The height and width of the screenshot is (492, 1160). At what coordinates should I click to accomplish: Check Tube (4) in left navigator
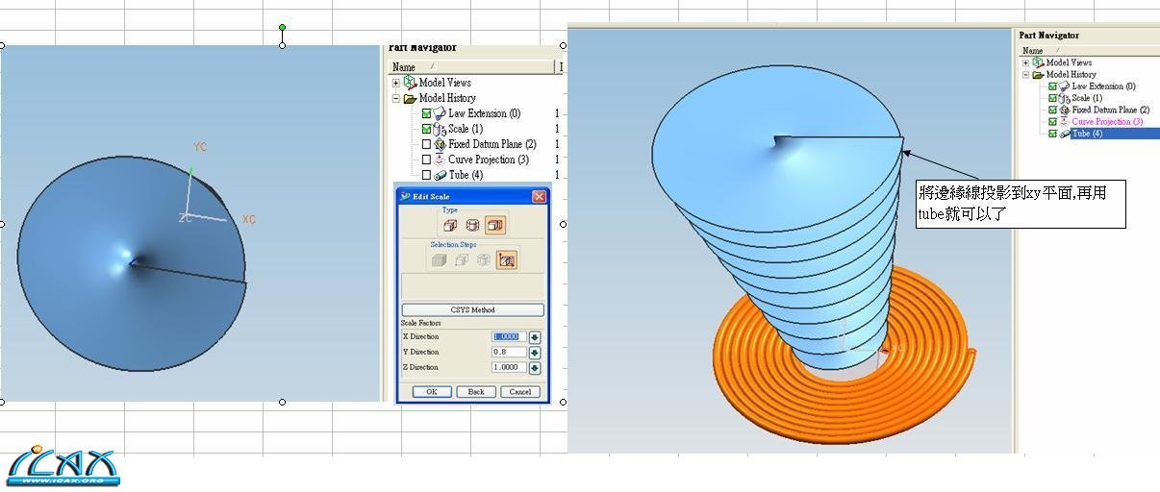[x=426, y=175]
